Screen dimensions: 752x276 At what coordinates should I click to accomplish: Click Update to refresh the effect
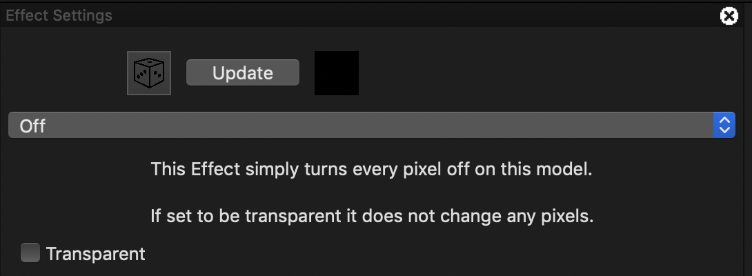click(x=243, y=72)
